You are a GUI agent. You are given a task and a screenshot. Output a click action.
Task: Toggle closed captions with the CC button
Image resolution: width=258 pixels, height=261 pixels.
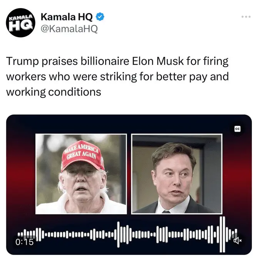click(x=237, y=129)
